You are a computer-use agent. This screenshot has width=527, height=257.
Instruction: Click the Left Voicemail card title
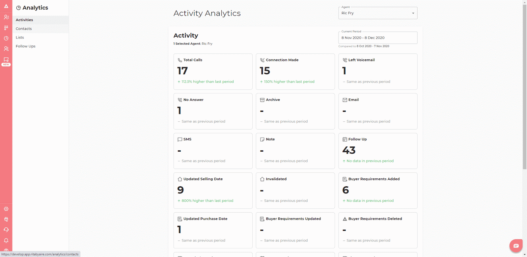pyautogui.click(x=361, y=60)
